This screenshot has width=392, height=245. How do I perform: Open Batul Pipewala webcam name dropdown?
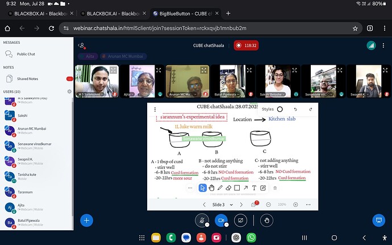[226, 94]
